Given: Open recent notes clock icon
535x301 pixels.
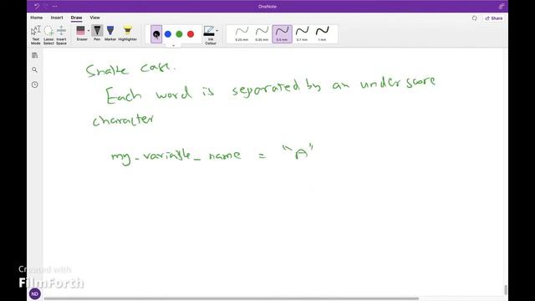Looking at the screenshot, I should (35, 84).
